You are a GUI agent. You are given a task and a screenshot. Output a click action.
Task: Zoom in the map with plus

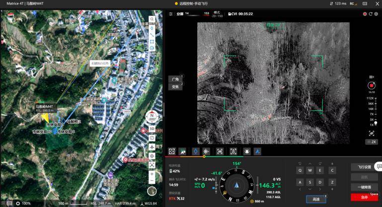point(152,174)
